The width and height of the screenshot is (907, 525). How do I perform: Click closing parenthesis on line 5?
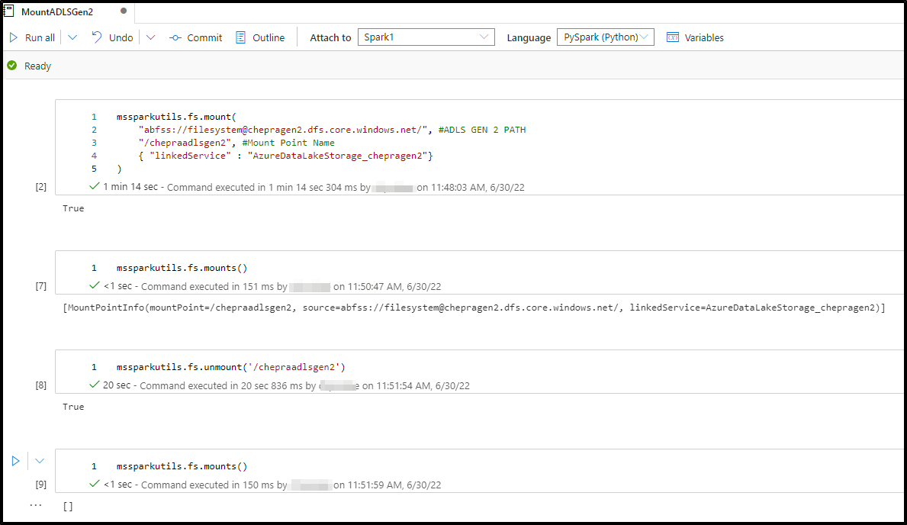(x=119, y=169)
